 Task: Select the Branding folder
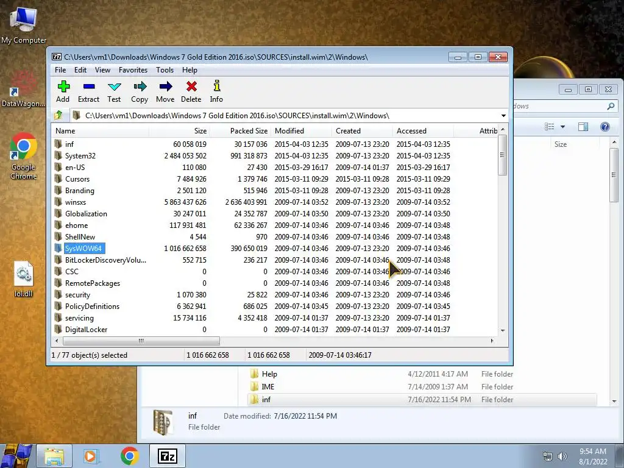pyautogui.click(x=80, y=190)
